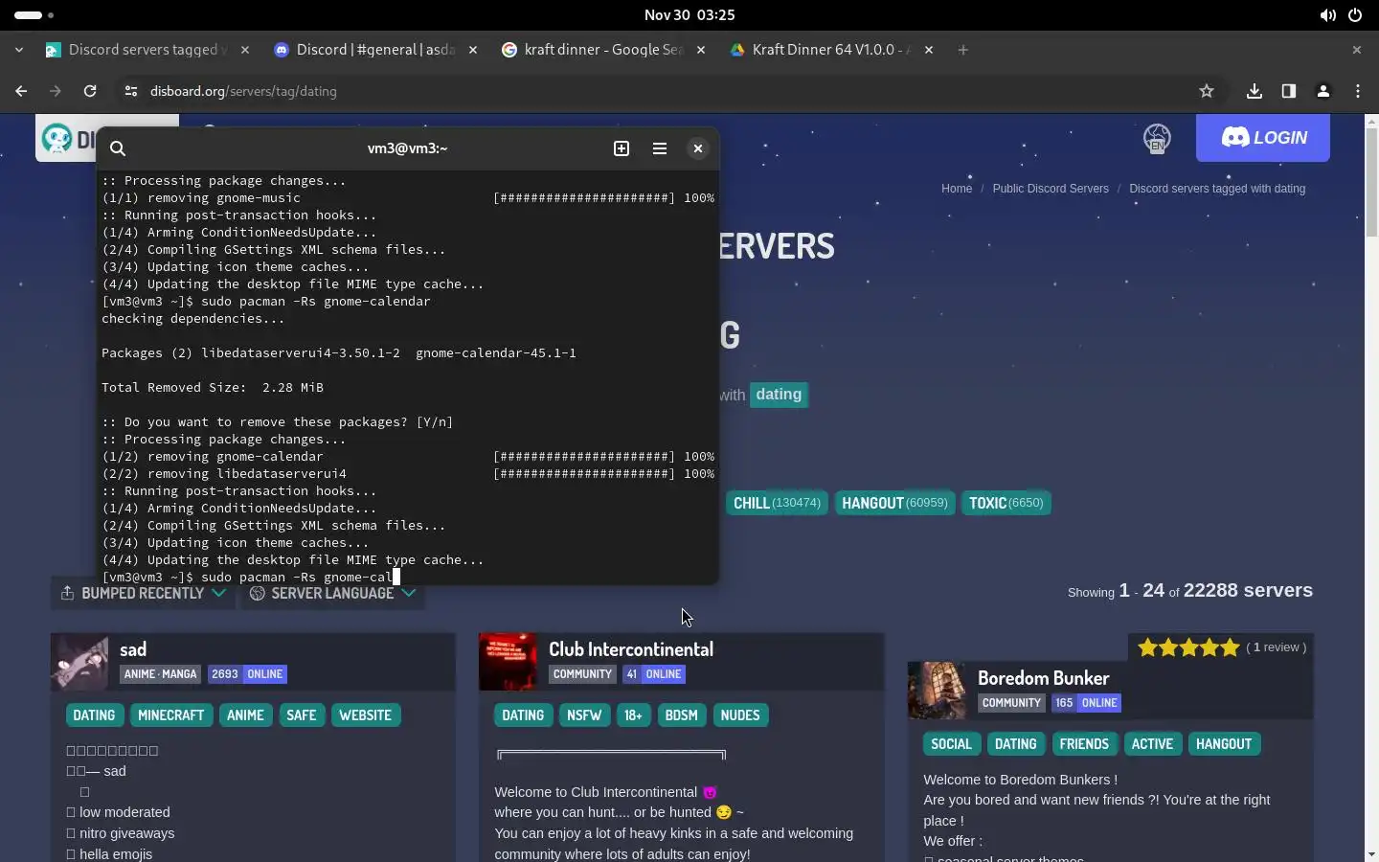Click the dating tag badge in heading
The height and width of the screenshot is (862, 1379).
pyautogui.click(x=779, y=395)
